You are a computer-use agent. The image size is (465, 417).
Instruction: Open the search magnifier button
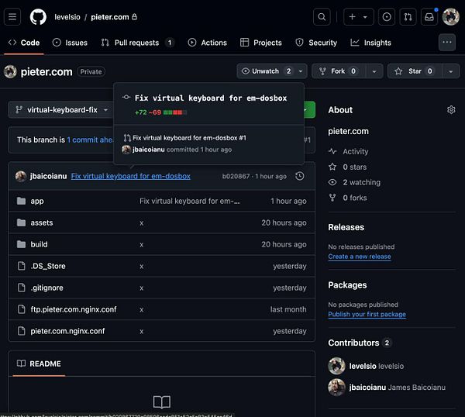322,17
